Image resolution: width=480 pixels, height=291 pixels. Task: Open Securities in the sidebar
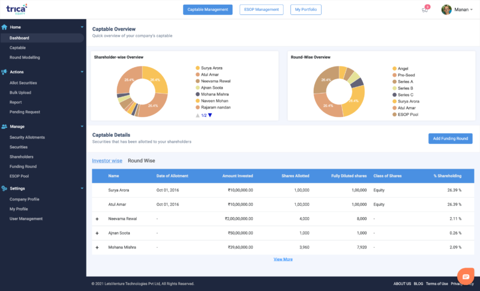[x=19, y=147]
